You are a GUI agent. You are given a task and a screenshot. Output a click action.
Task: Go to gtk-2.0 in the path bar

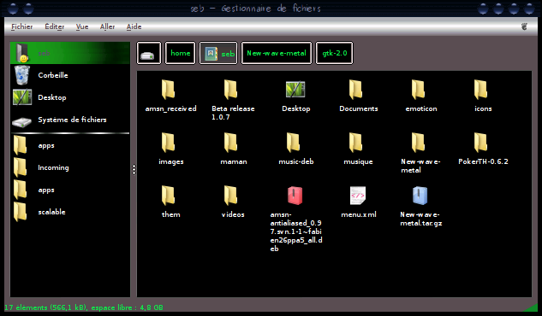coord(334,53)
